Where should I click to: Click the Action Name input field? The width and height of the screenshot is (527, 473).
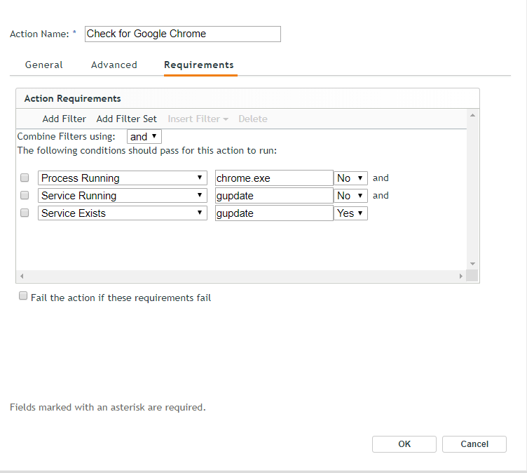pyautogui.click(x=182, y=34)
